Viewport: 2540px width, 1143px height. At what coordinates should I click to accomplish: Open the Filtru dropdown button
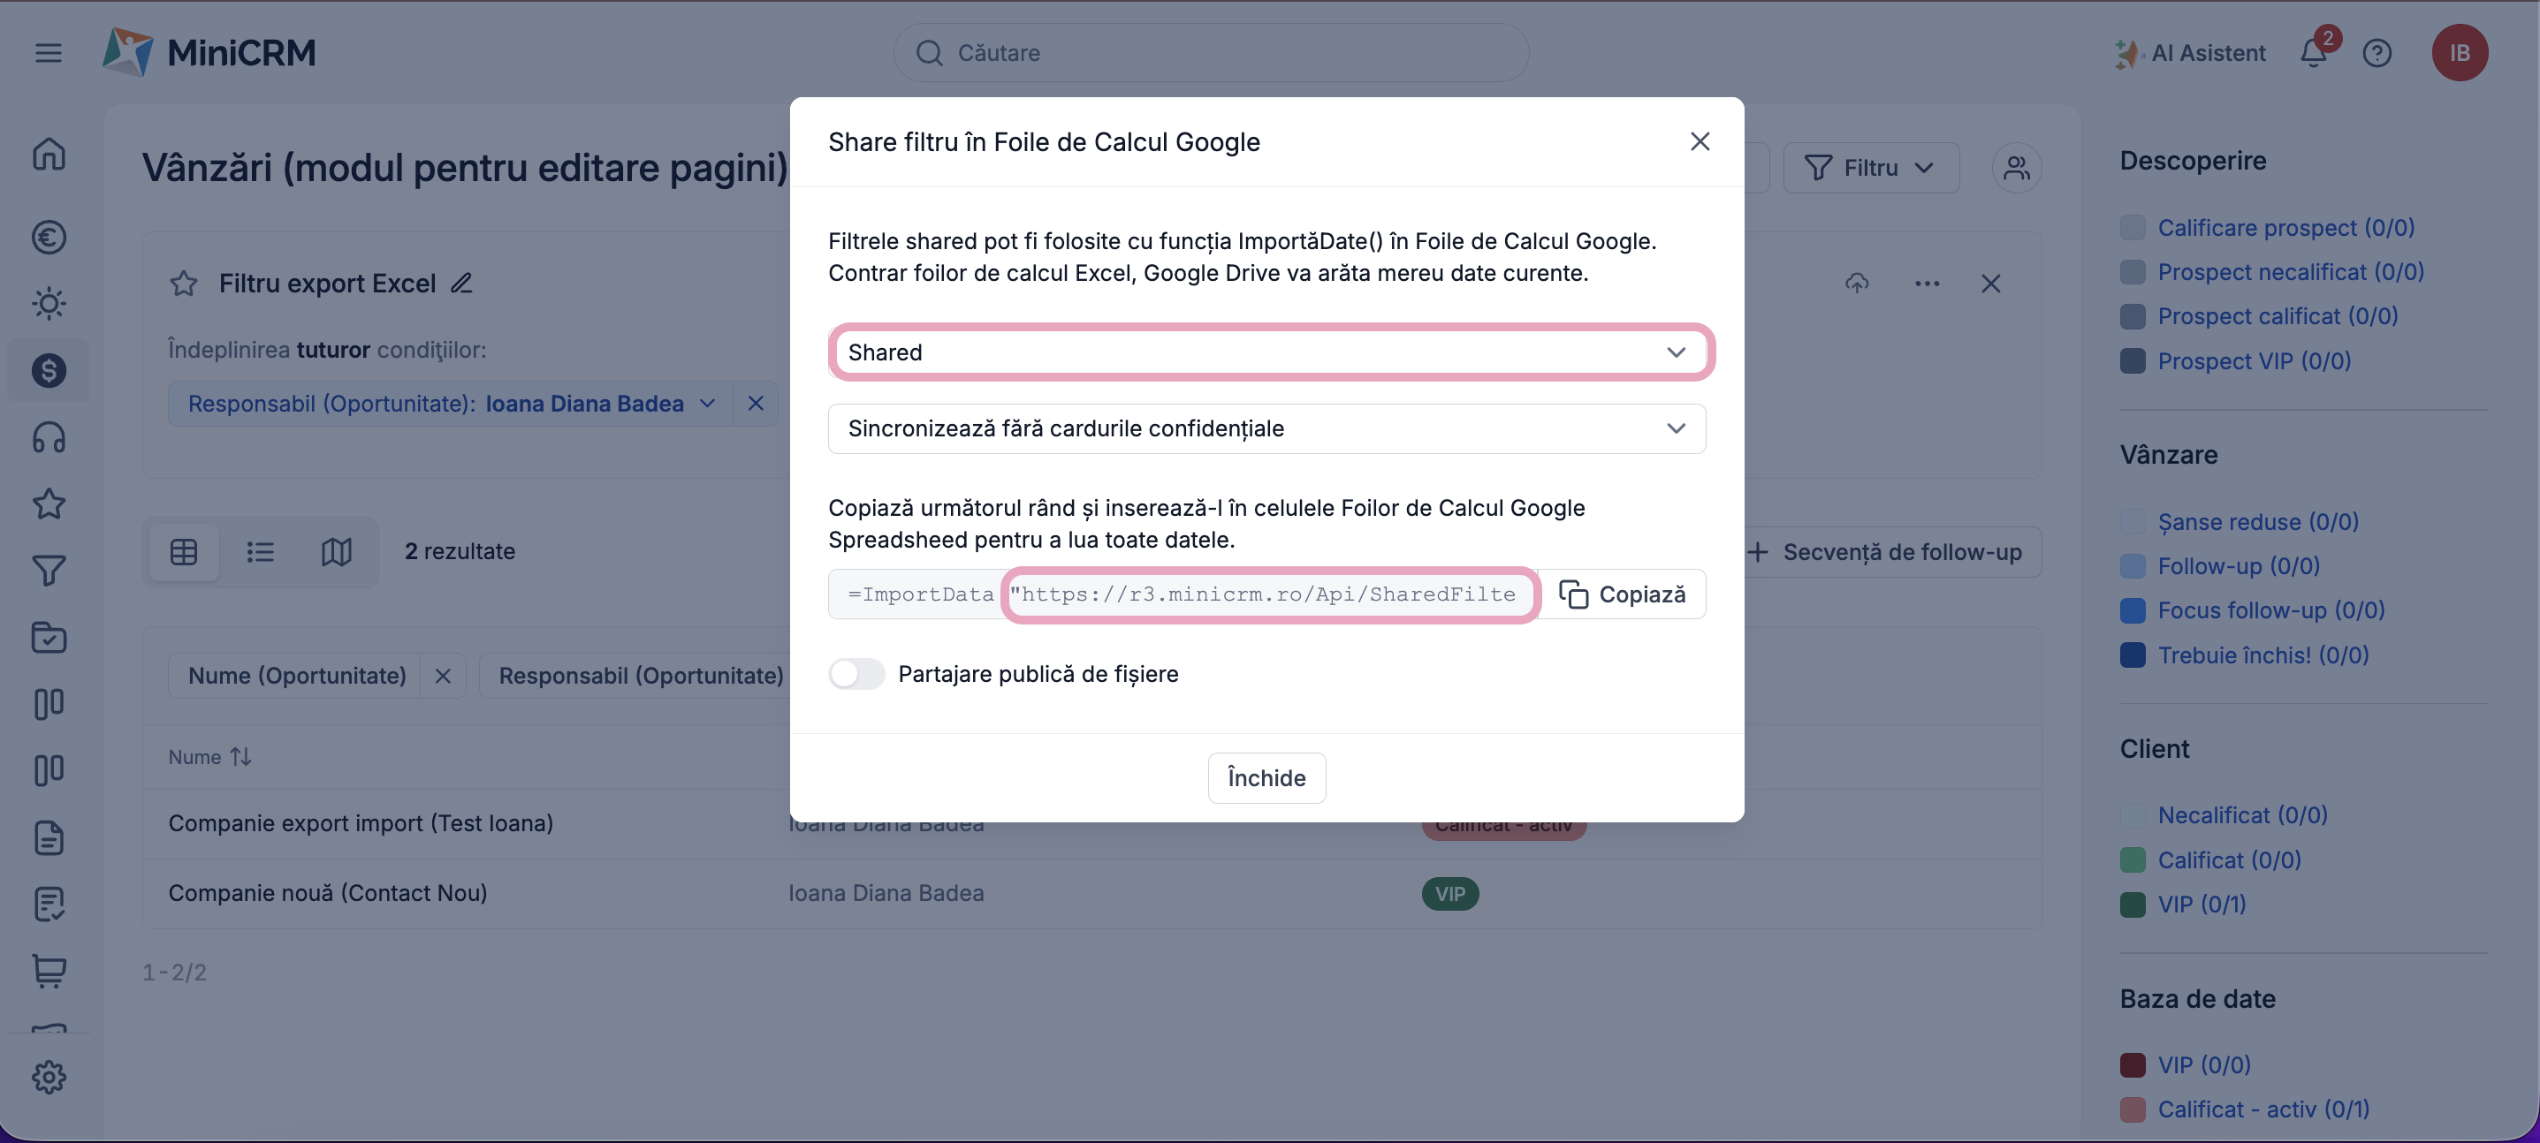[1869, 169]
